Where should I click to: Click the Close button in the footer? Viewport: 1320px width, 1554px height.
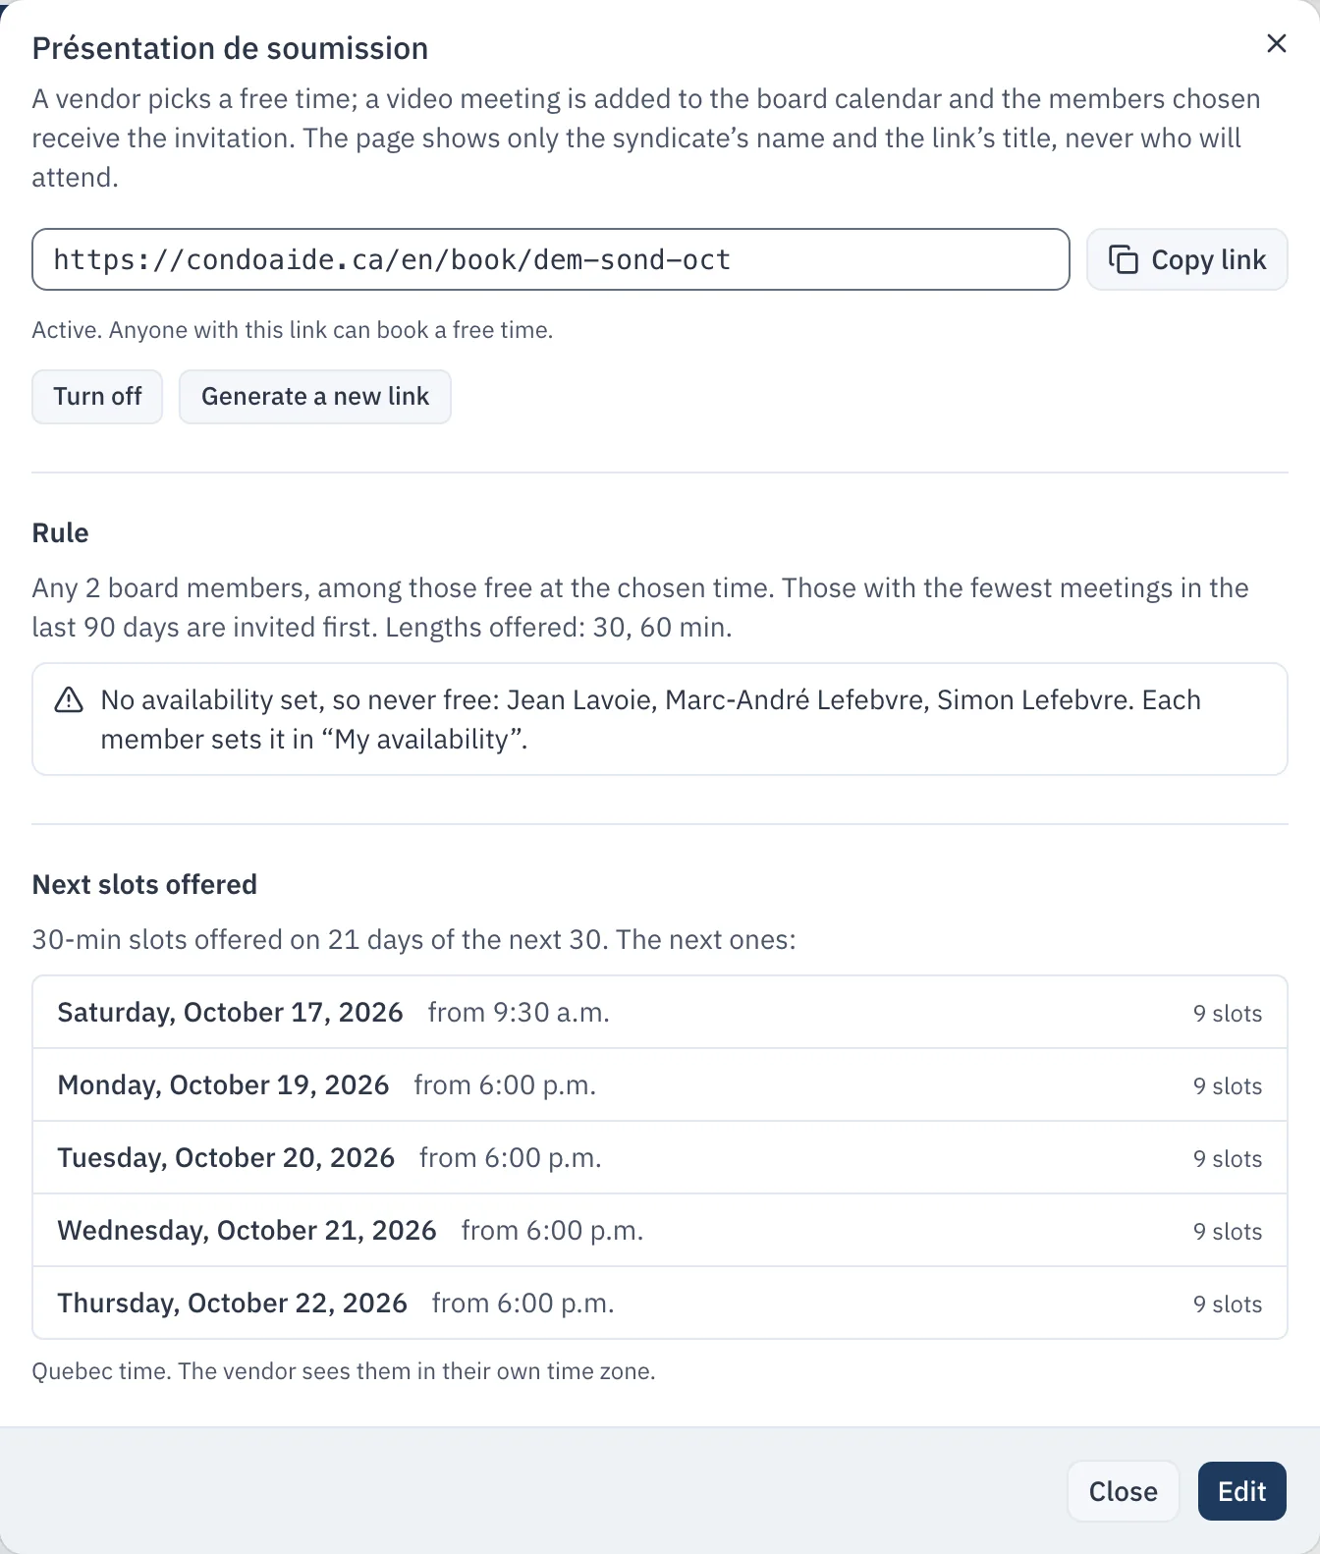tap(1123, 1491)
